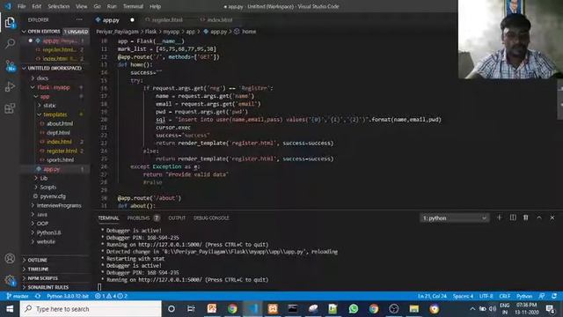The image size is (563, 317).
Task: Switch to the register.html editor tab
Action: coord(167,20)
